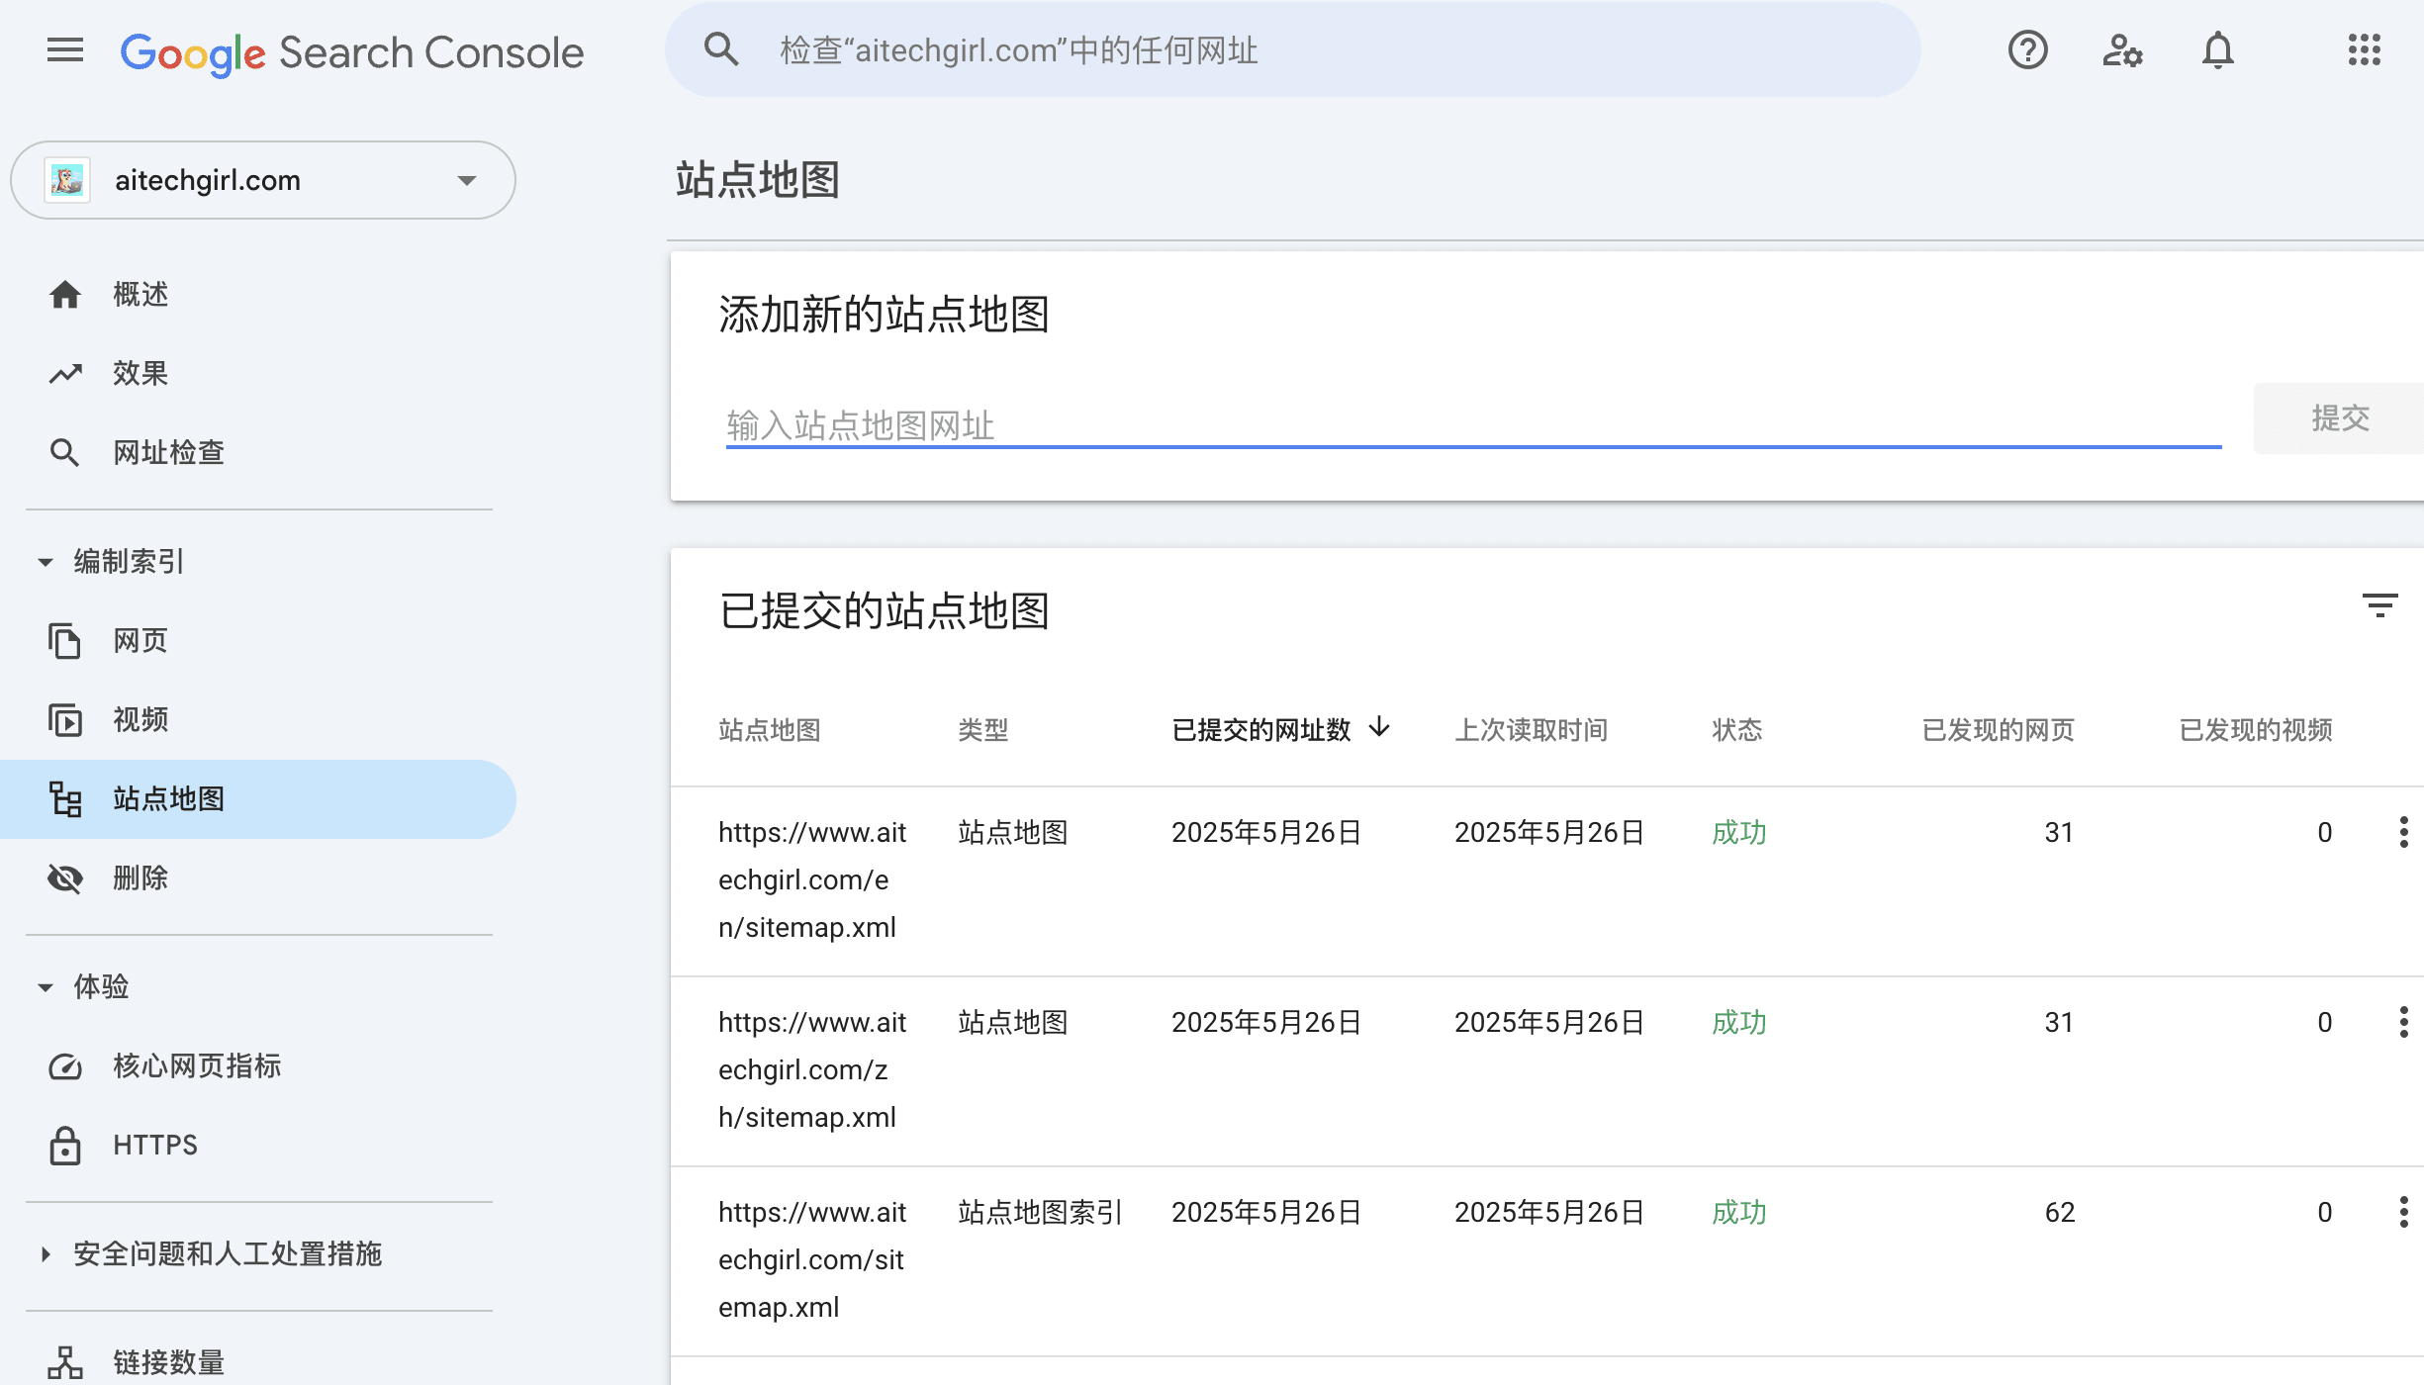This screenshot has width=2424, height=1385.
Task: Click the 提交 submit button
Action: 2339,418
